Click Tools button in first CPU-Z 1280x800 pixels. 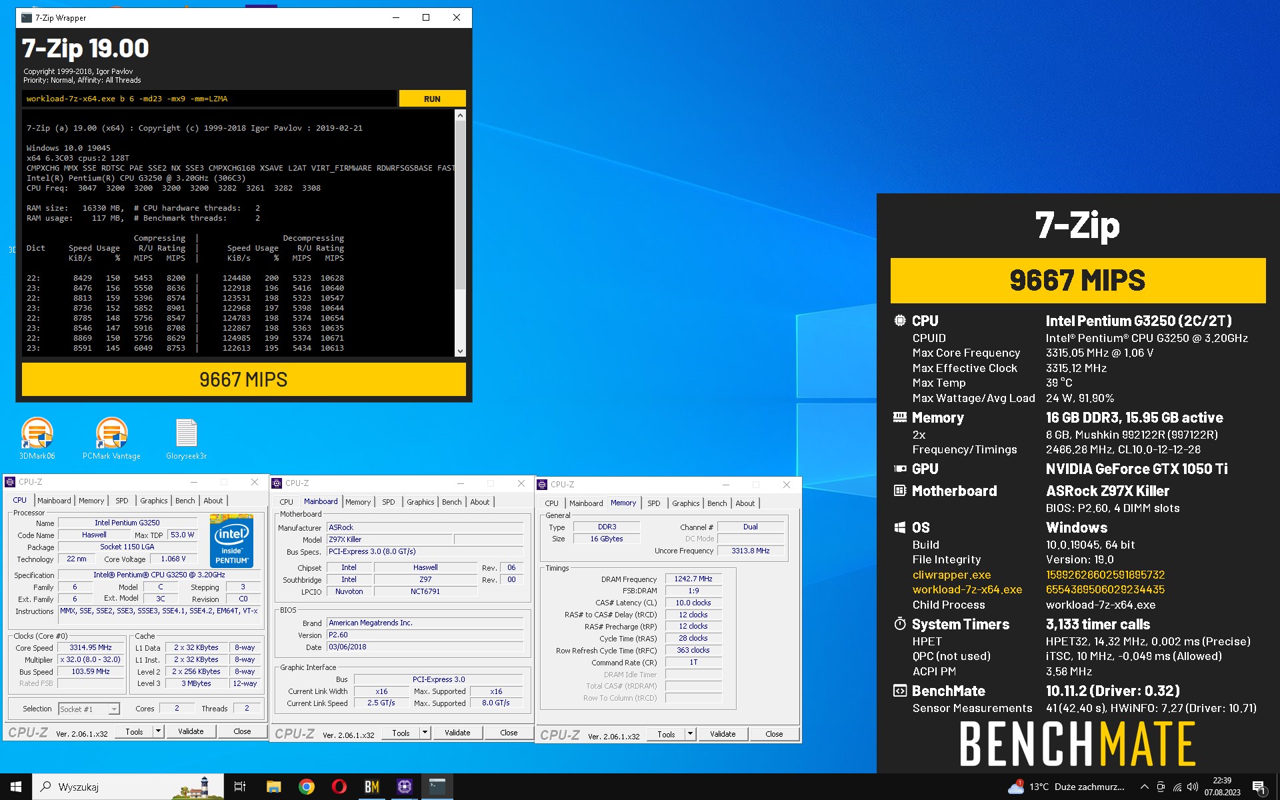point(135,731)
